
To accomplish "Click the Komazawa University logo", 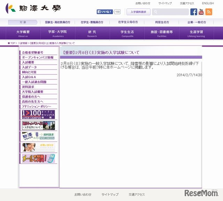I will [33, 8].
